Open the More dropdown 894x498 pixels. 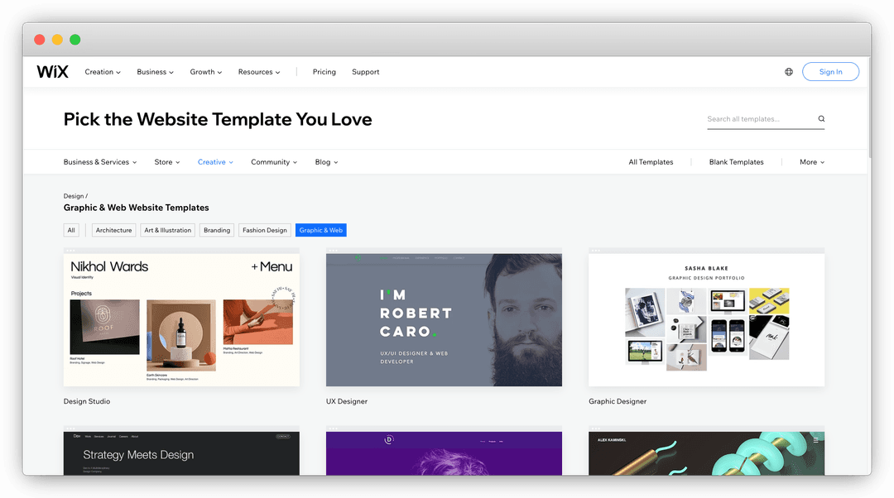tap(812, 162)
